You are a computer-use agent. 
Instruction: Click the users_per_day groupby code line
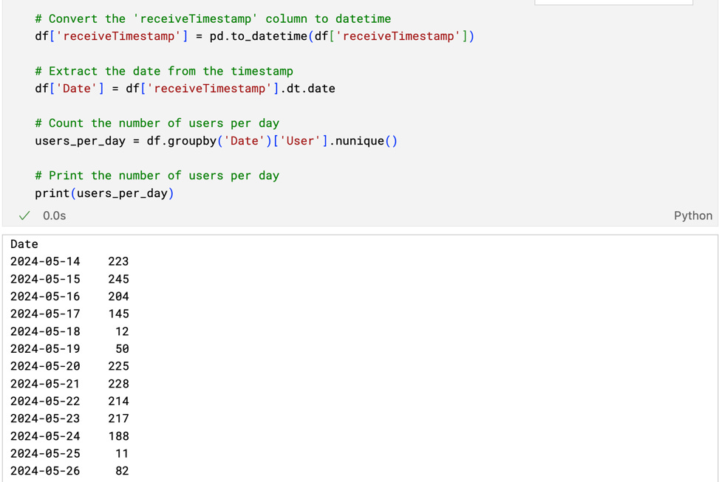coord(216,141)
